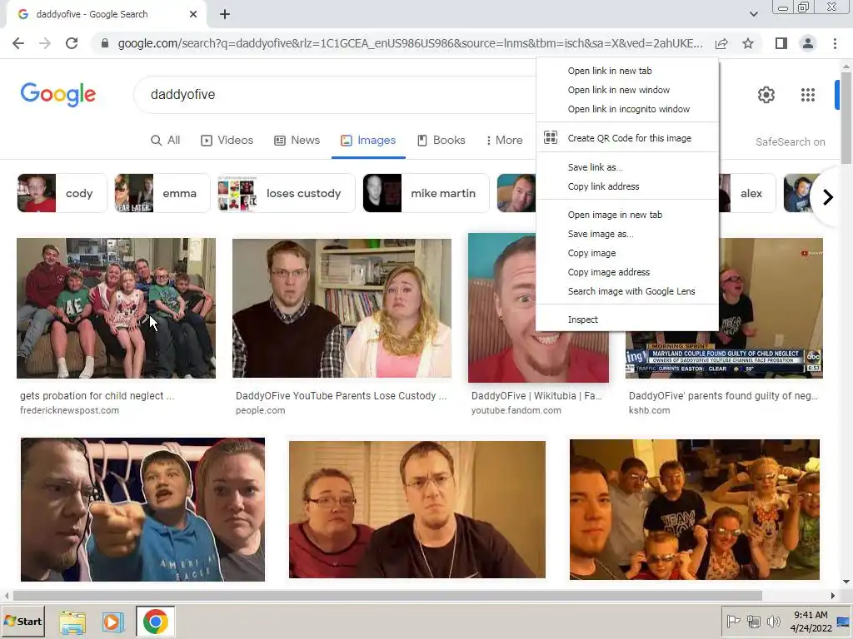The width and height of the screenshot is (853, 639).
Task: Open the people.com source link
Action: coord(260,410)
